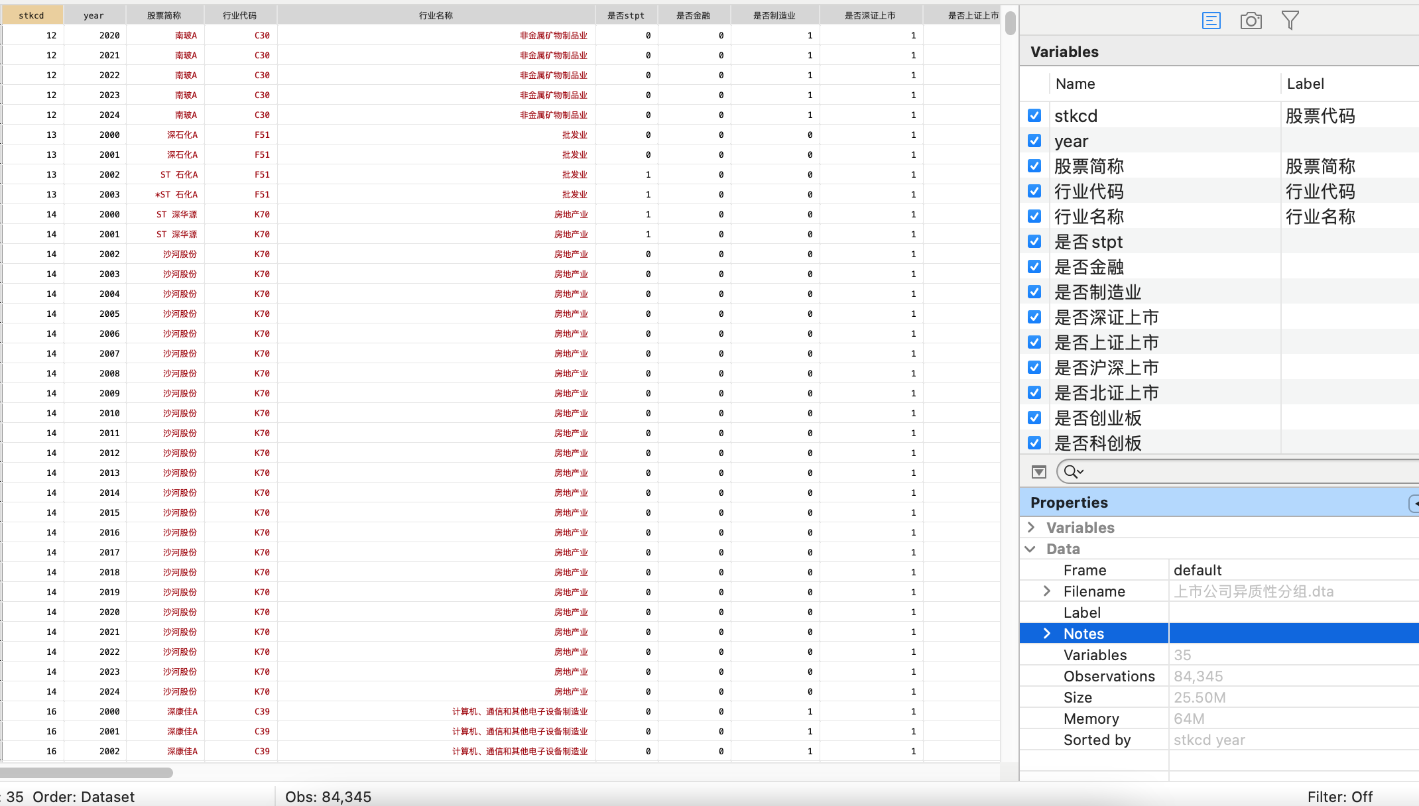Screen dimensions: 1419x806
Task: Click the camera snapshot icon
Action: coord(1251,21)
